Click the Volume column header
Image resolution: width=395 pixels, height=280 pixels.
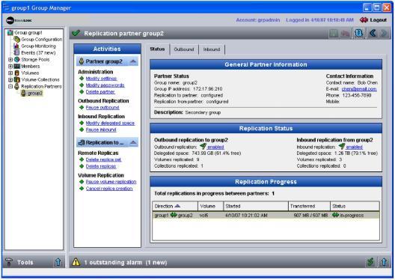point(211,206)
